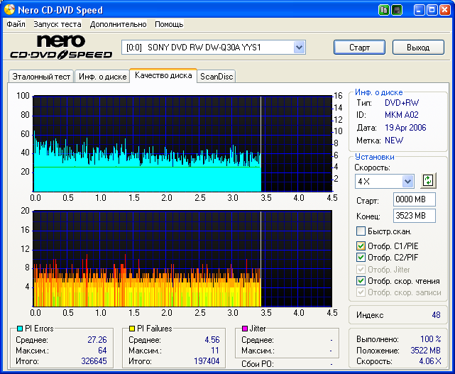Click the yellow PI Failures legend square
Image resolution: width=455 pixels, height=374 pixels.
[131, 329]
